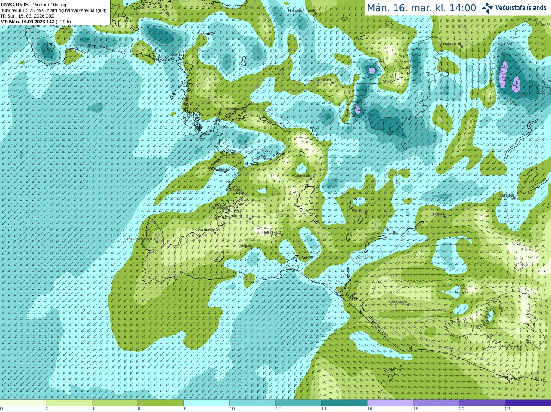This screenshot has height=412, width=551.
Task: Click the Vatnsfell station label
Action: [x=507, y=195]
